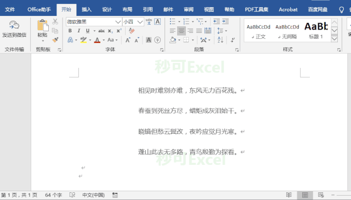The image size is (351, 200).
Task: Click distributed alignment icon
Action: pos(208,31)
